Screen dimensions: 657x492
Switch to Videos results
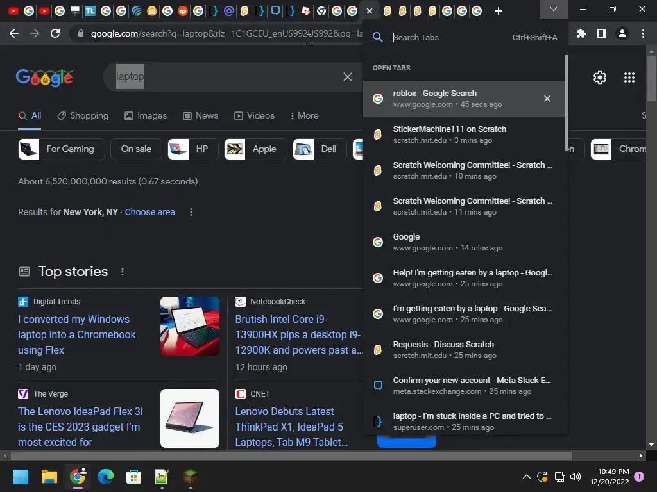(254, 116)
